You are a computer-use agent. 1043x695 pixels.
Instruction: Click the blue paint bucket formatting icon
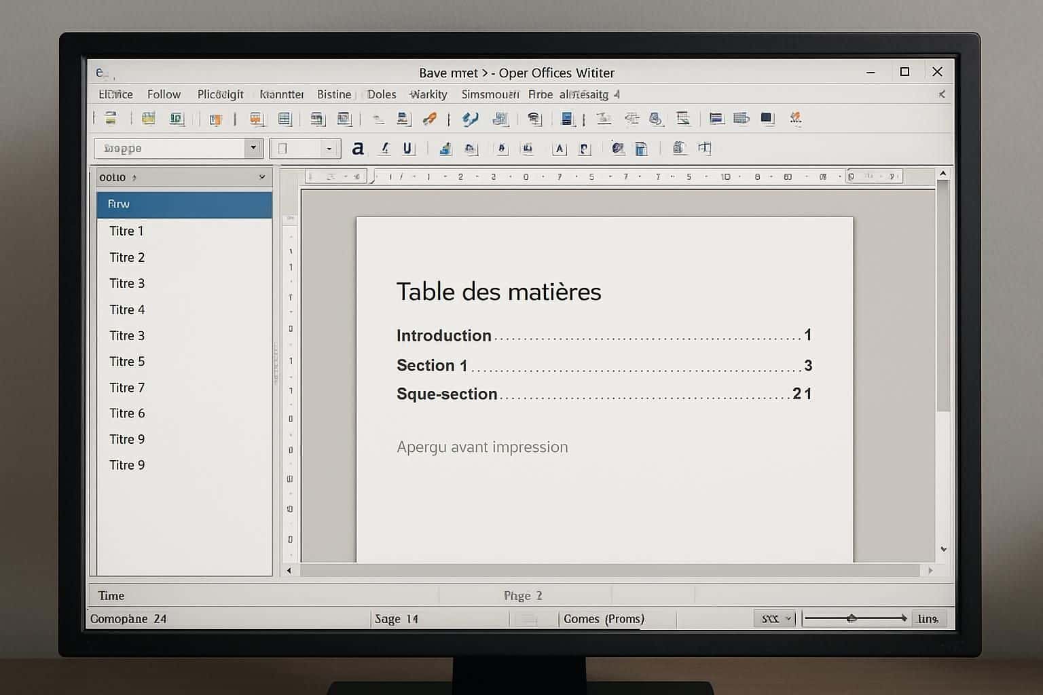(x=445, y=148)
